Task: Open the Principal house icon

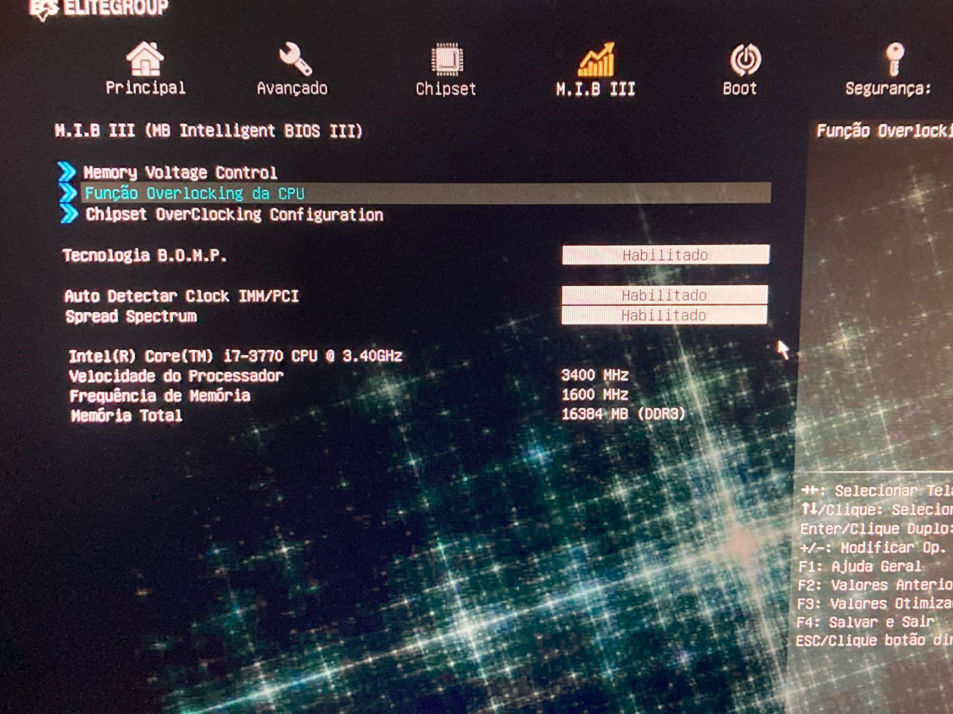Action: [145, 58]
